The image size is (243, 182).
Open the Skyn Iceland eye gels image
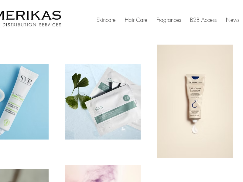[x=103, y=102]
